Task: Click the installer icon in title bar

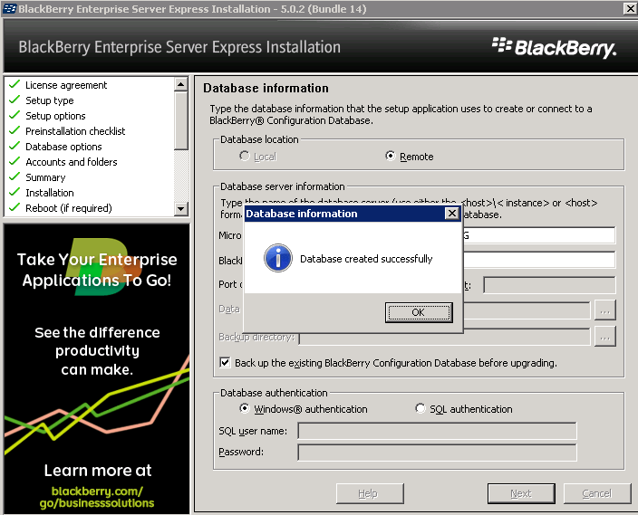Action: [9, 8]
